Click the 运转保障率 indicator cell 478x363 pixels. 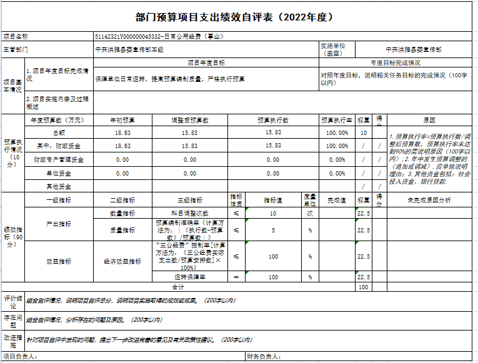189,277
